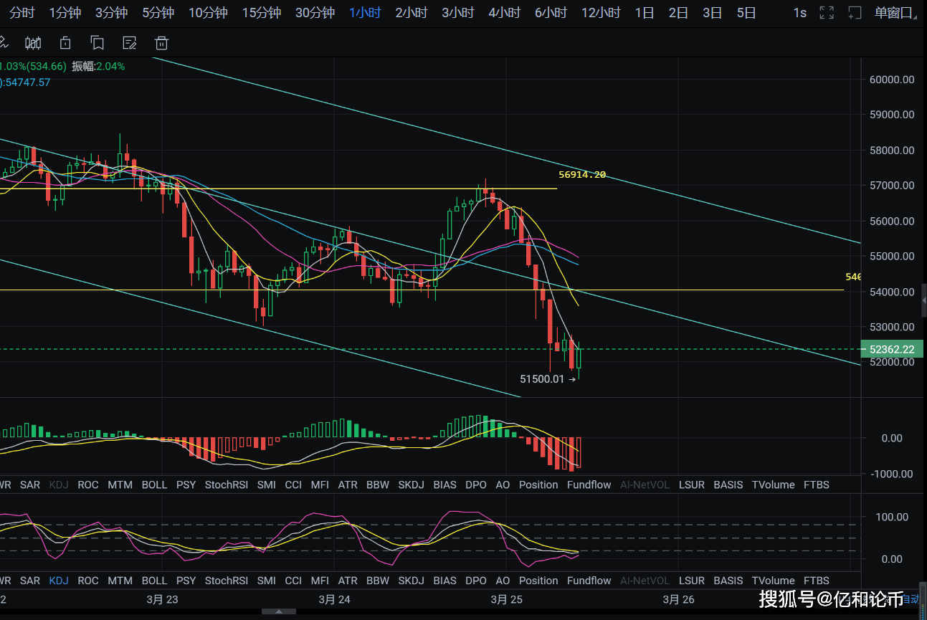
Task: Open the 单窗口 layout dropdown
Action: click(895, 13)
